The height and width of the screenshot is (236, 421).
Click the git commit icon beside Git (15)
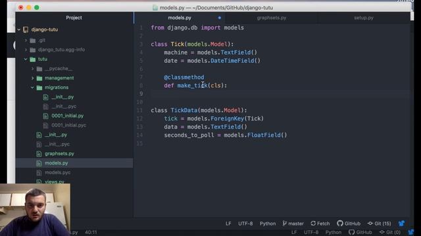(370, 224)
